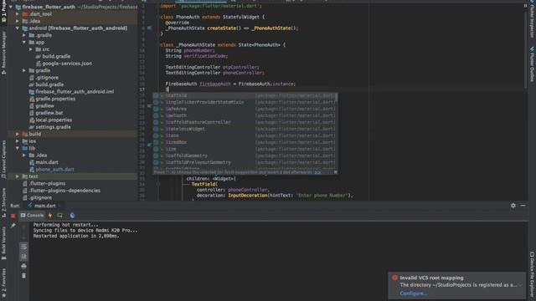This screenshot has height=301, width=536.
Task: Choose SizedBox from the completion list
Action: click(245, 142)
